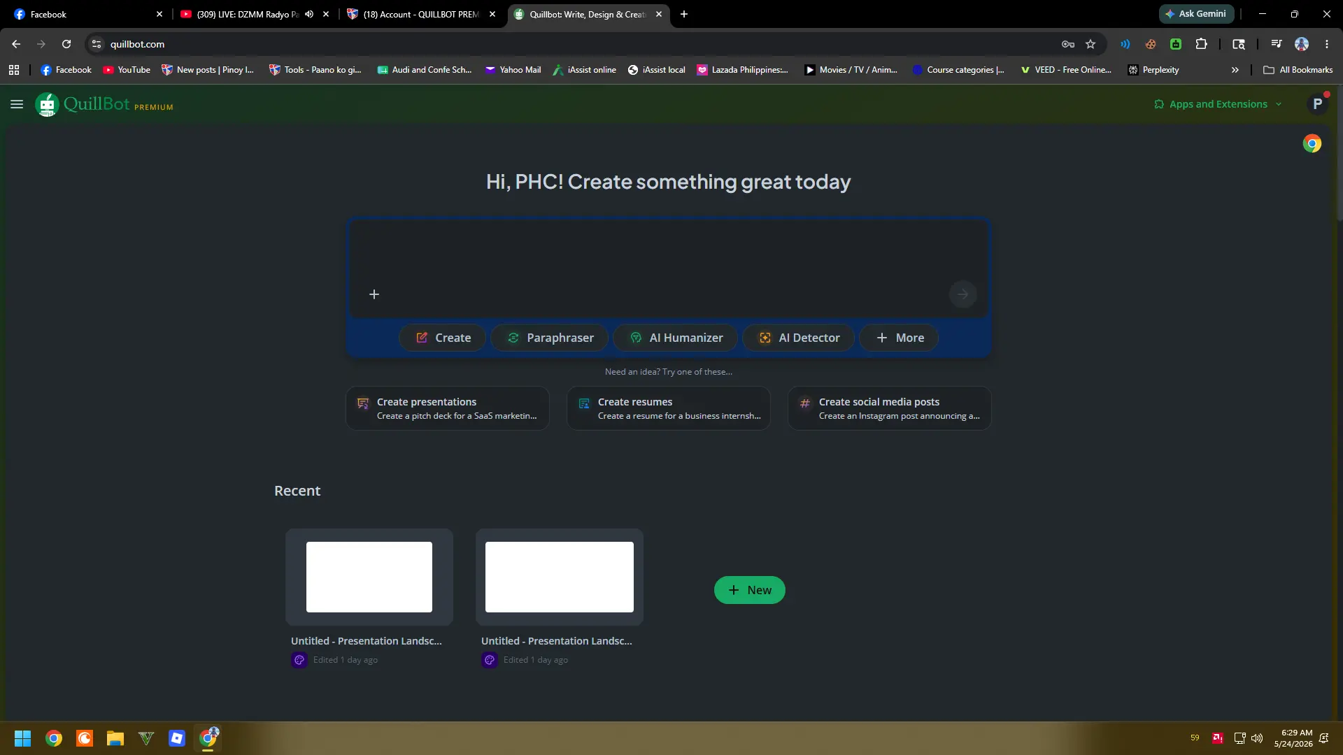Open the Extensions puzzle icon

(x=1201, y=44)
